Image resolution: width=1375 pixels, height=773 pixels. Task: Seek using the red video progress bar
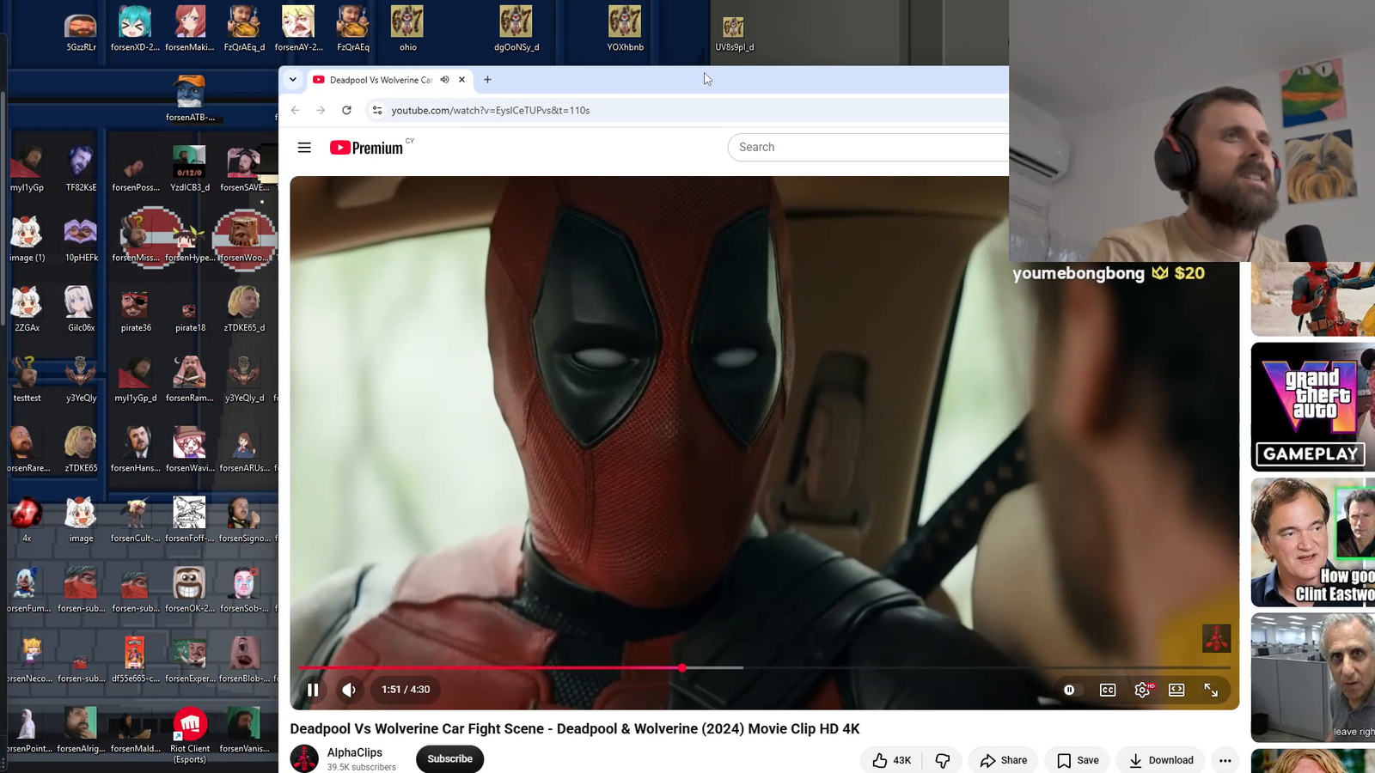click(765, 667)
